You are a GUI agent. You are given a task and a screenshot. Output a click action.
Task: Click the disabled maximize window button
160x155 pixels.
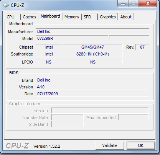pos(134,3)
